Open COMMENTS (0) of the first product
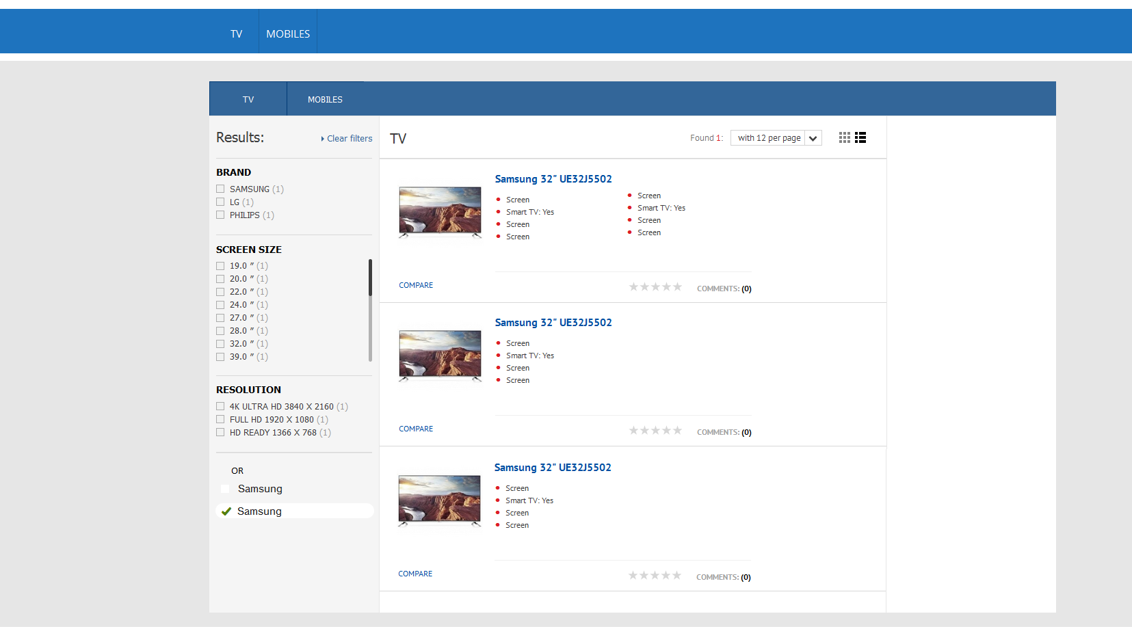Screen dimensions: 1132x629 tap(724, 289)
